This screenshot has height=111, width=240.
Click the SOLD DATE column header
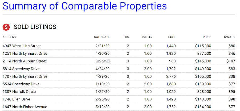click(x=102, y=37)
